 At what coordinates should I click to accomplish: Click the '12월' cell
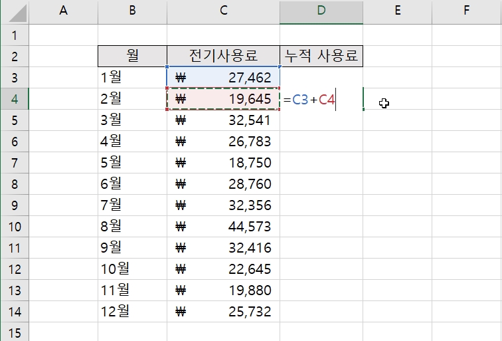[x=132, y=312]
